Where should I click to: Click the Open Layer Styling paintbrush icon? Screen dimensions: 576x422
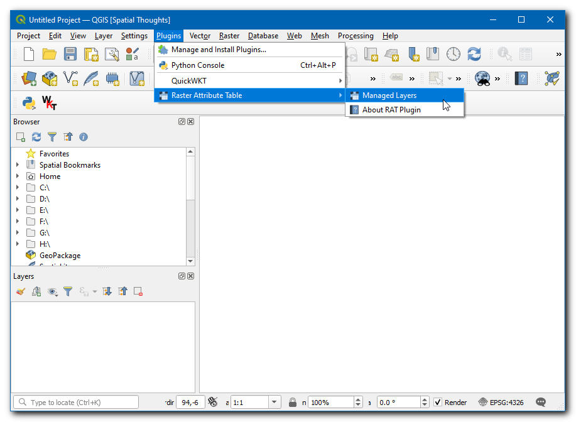click(x=21, y=291)
